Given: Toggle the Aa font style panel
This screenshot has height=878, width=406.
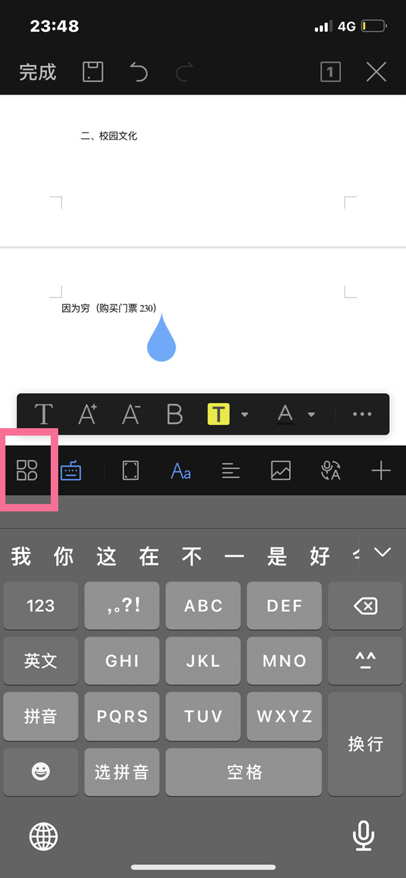Looking at the screenshot, I should [181, 470].
